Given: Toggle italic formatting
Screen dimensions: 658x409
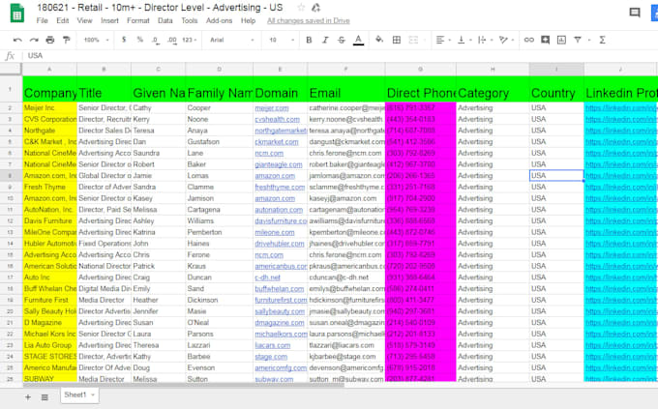Looking at the screenshot, I should pos(325,40).
